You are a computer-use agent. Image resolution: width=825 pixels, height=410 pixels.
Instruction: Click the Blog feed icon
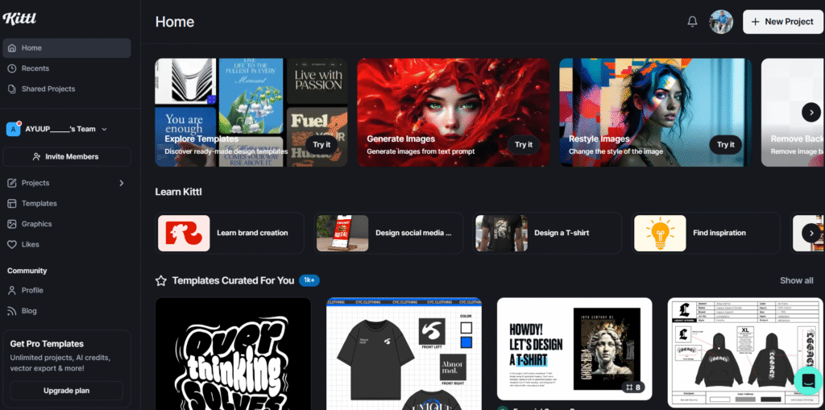(12, 311)
